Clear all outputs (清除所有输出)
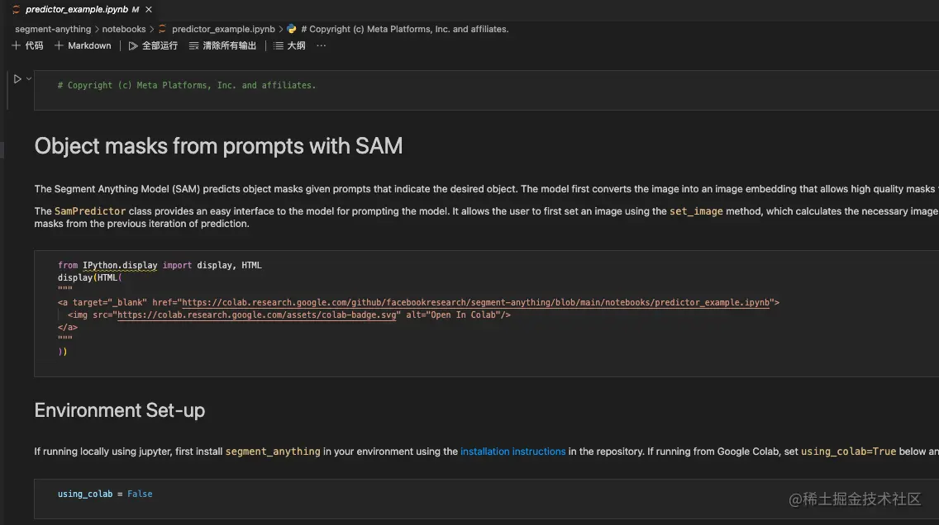 tap(222, 45)
